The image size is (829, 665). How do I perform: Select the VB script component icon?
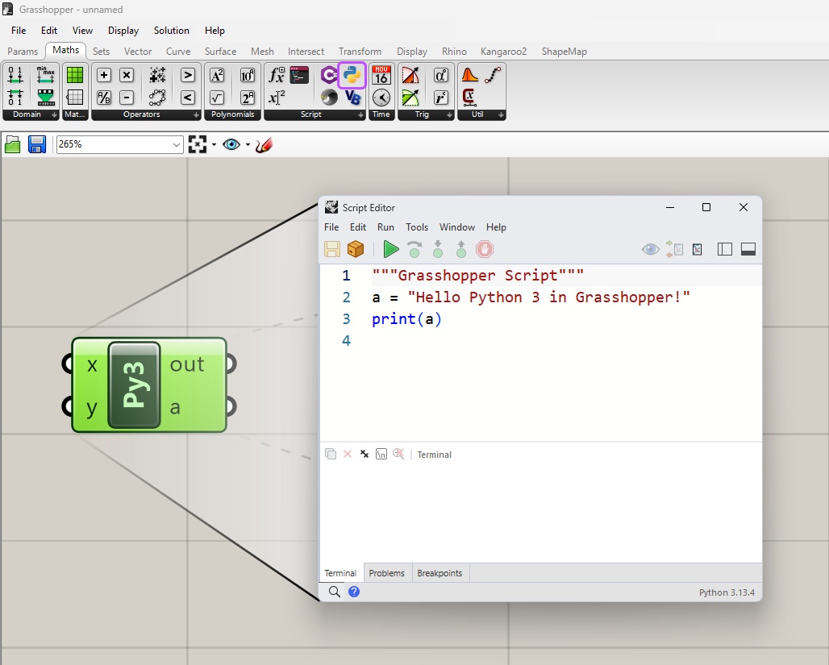pyautogui.click(x=352, y=97)
